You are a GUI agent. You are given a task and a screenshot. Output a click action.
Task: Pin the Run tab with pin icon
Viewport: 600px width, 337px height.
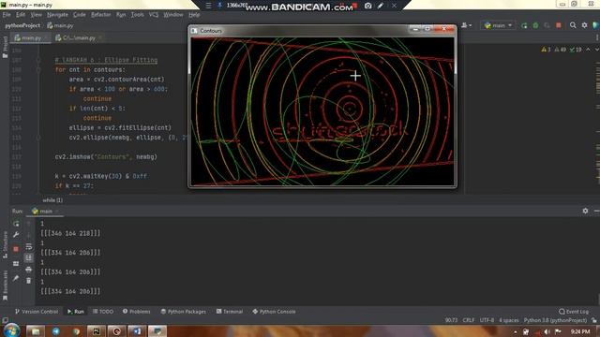(16, 279)
